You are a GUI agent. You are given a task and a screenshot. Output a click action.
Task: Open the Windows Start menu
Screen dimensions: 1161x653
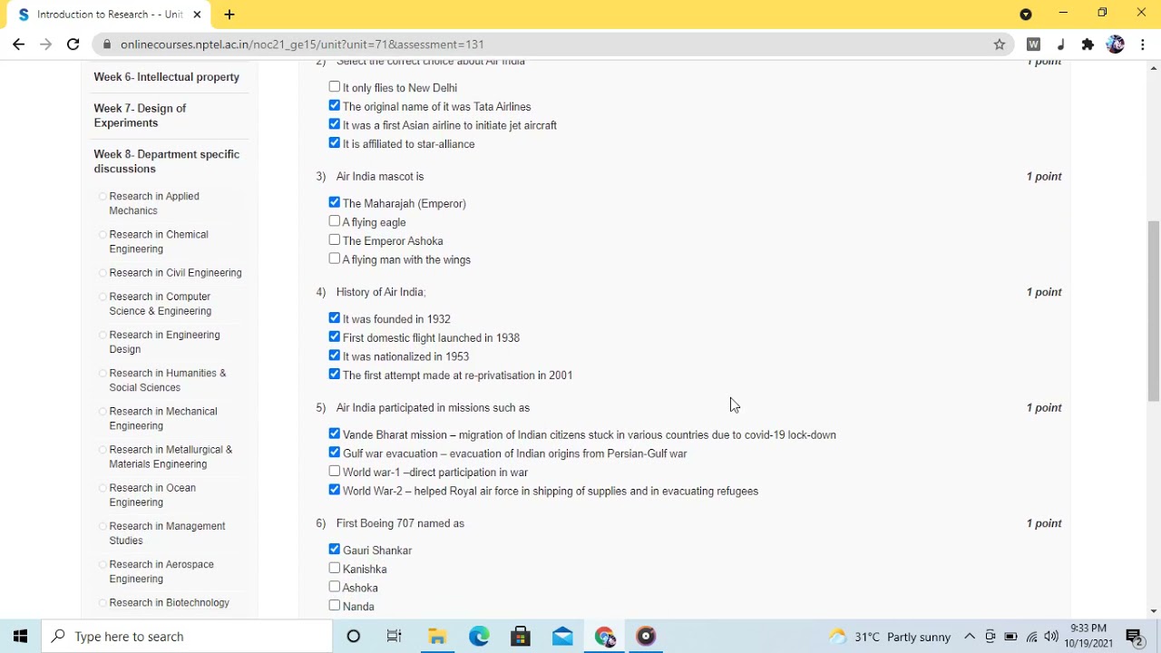tap(20, 637)
